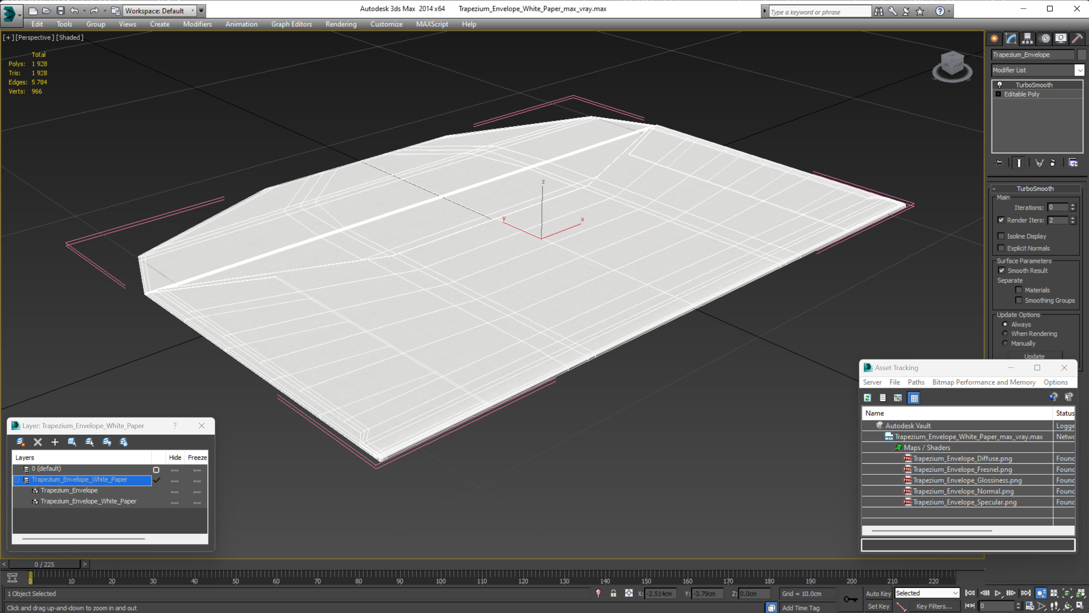Click horizontal scrollbar in Asset Tracking list
Screen dimensions: 1089x613
[932, 531]
